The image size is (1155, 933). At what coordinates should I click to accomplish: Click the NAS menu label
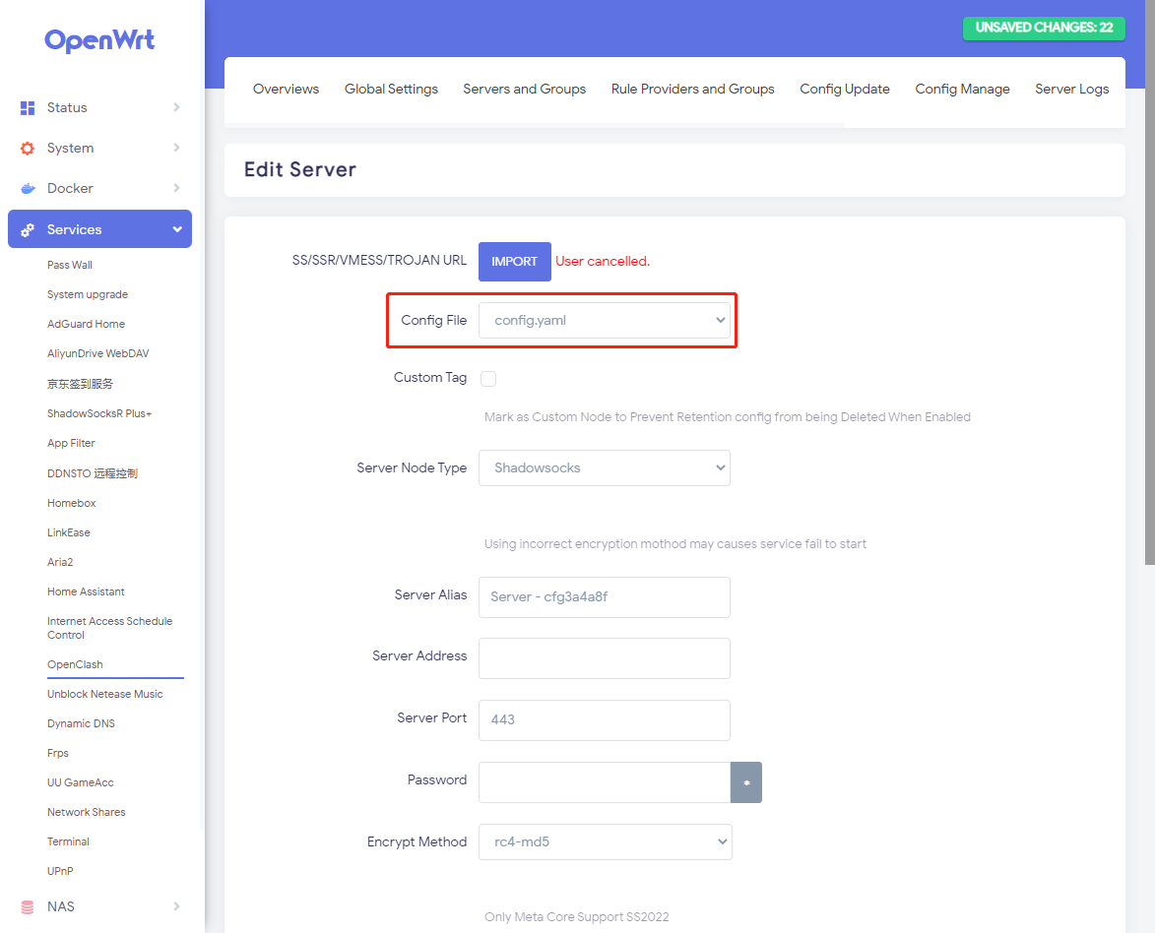point(60,906)
